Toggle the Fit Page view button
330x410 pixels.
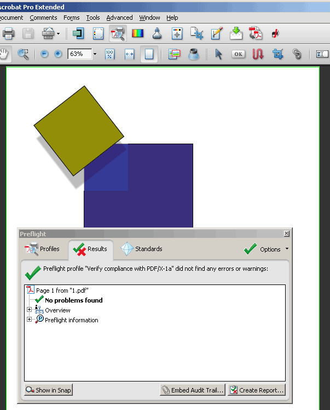(x=149, y=54)
